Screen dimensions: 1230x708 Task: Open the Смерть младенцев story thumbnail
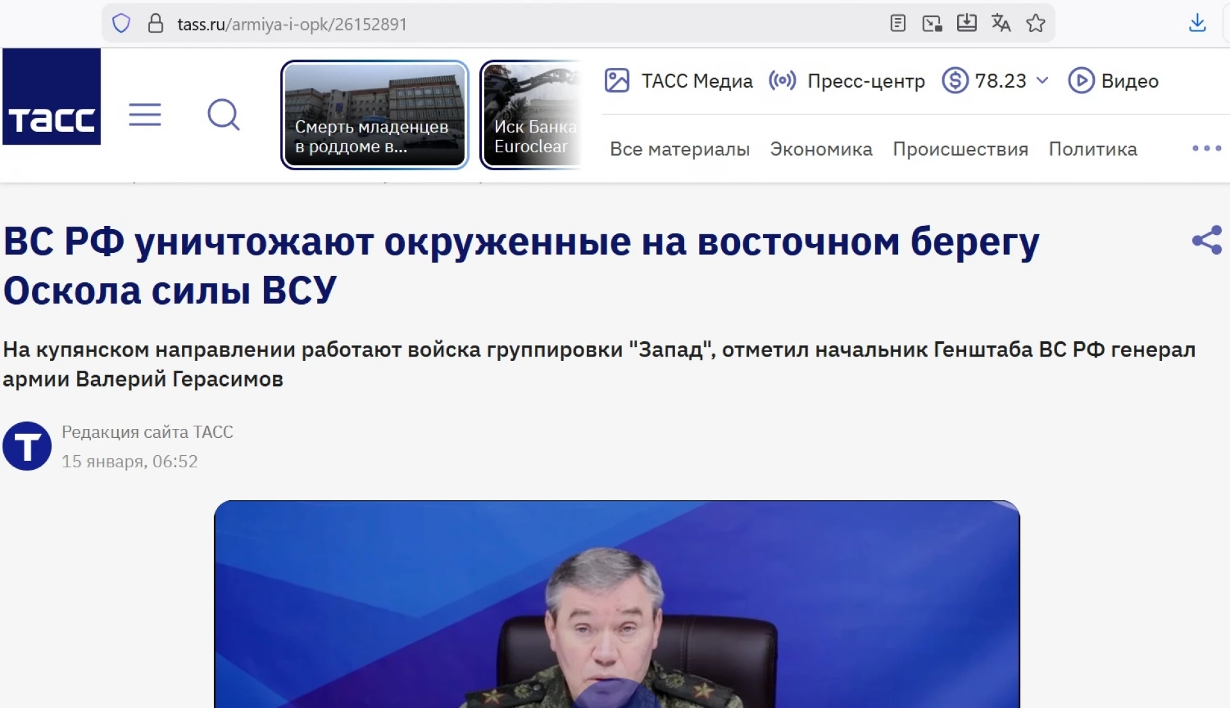375,115
